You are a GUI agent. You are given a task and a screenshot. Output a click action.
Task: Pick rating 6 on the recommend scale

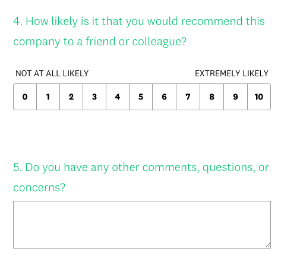[x=165, y=97]
